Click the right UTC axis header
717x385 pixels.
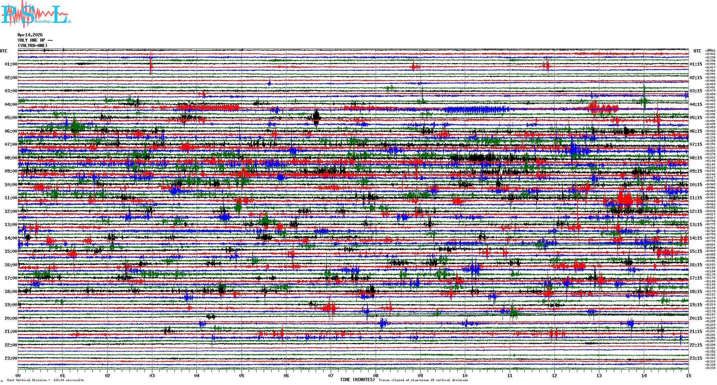697,51
